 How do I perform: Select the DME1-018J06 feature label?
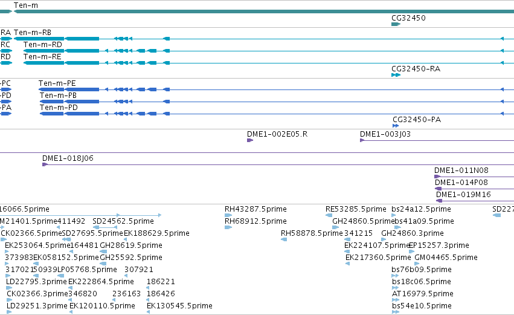(68, 158)
